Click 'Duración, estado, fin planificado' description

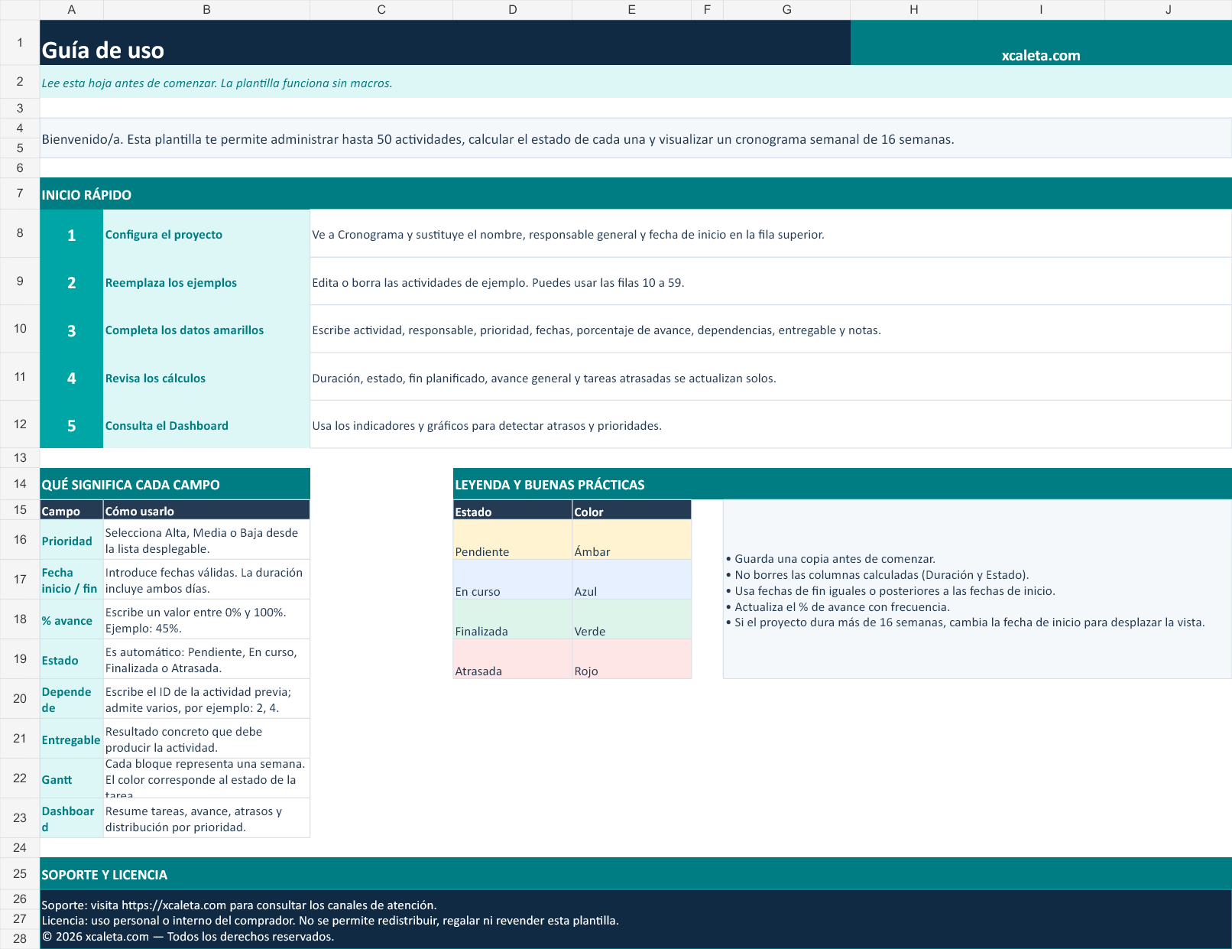pyautogui.click(x=771, y=377)
